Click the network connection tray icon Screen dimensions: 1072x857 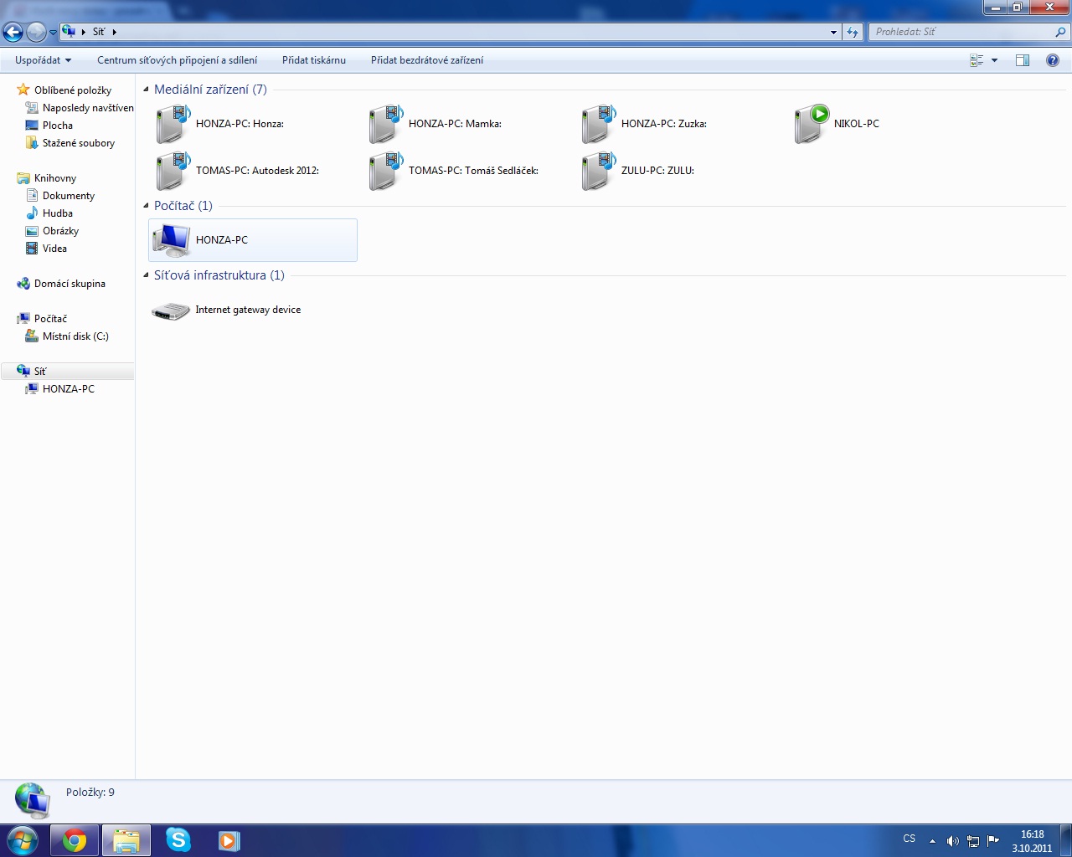[973, 841]
